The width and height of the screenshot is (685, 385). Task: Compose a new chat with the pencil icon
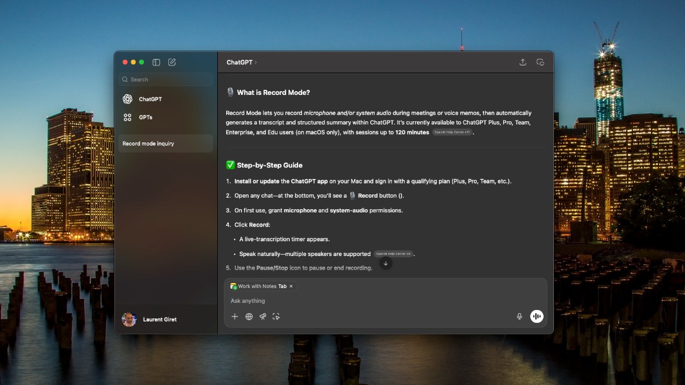pos(171,62)
